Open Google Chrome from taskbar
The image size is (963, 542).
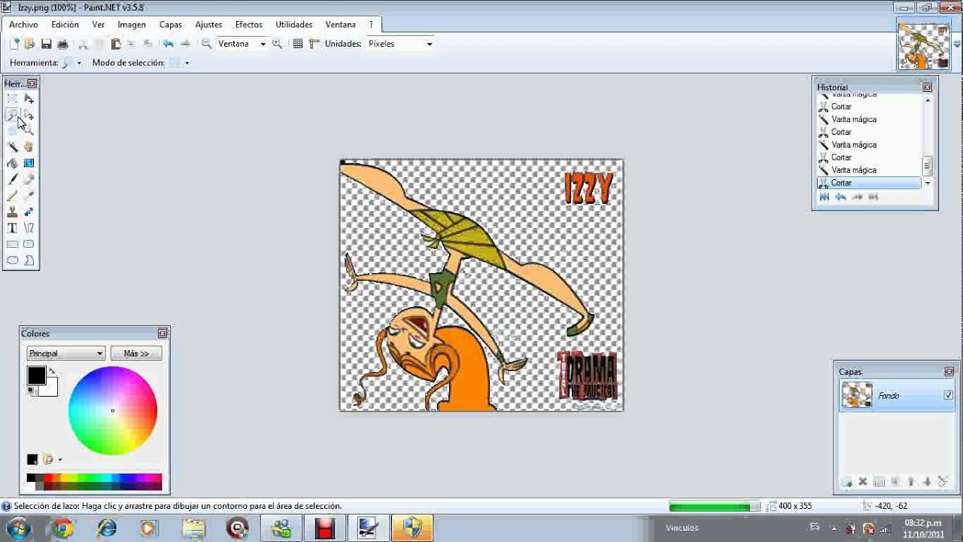point(62,528)
